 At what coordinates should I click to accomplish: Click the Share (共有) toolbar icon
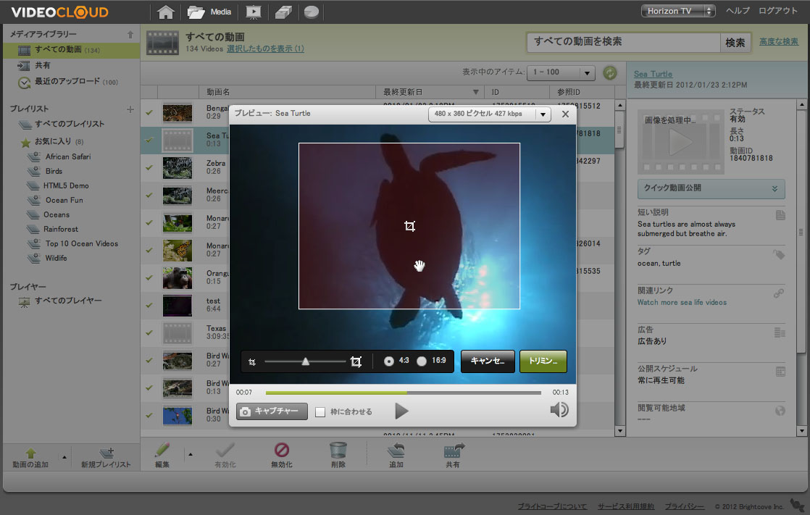pos(454,451)
